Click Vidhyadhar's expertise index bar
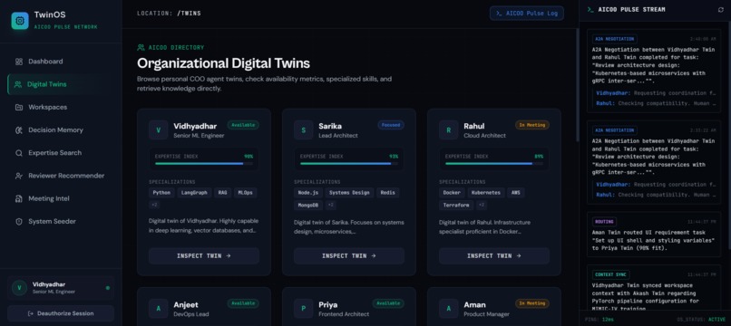This screenshot has height=326, width=731. [204, 164]
